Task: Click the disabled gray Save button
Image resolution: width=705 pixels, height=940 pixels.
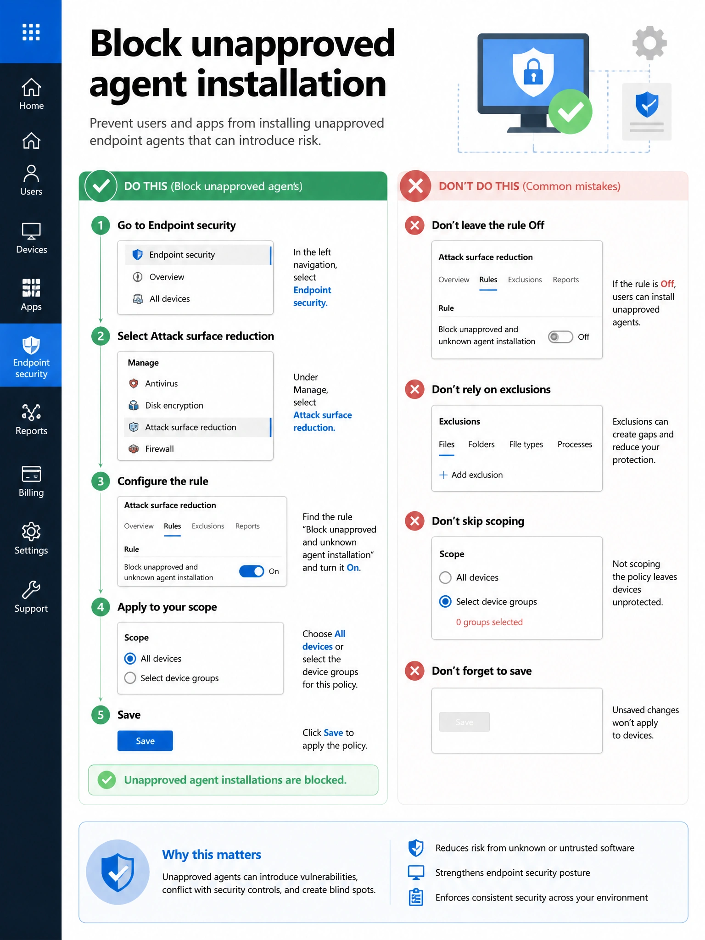Action: coord(464,722)
